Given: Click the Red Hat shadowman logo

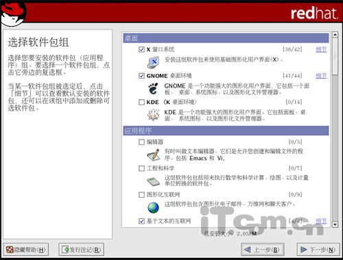Looking at the screenshot, I should (x=13, y=13).
